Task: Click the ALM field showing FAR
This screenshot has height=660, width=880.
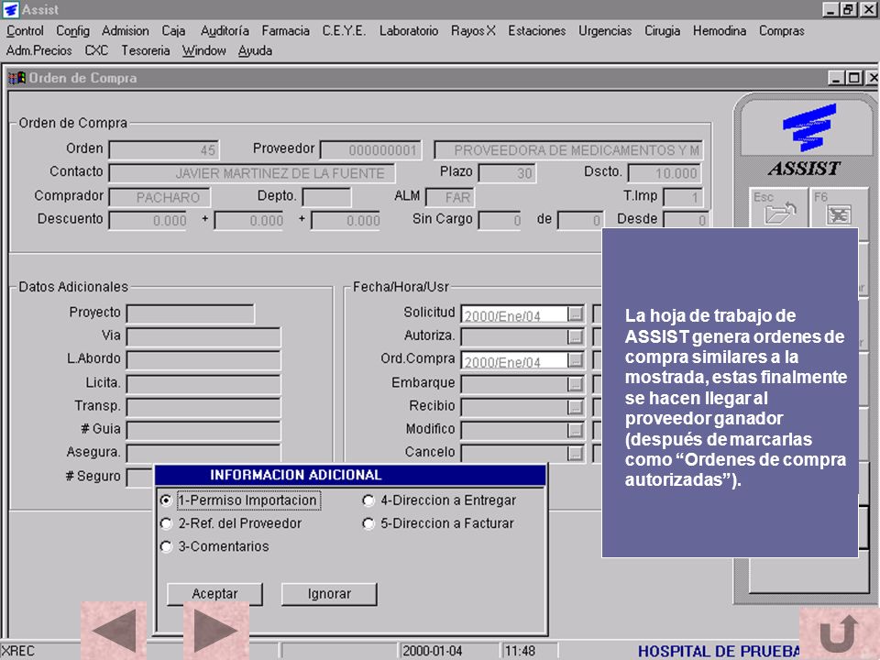Action: (450, 197)
